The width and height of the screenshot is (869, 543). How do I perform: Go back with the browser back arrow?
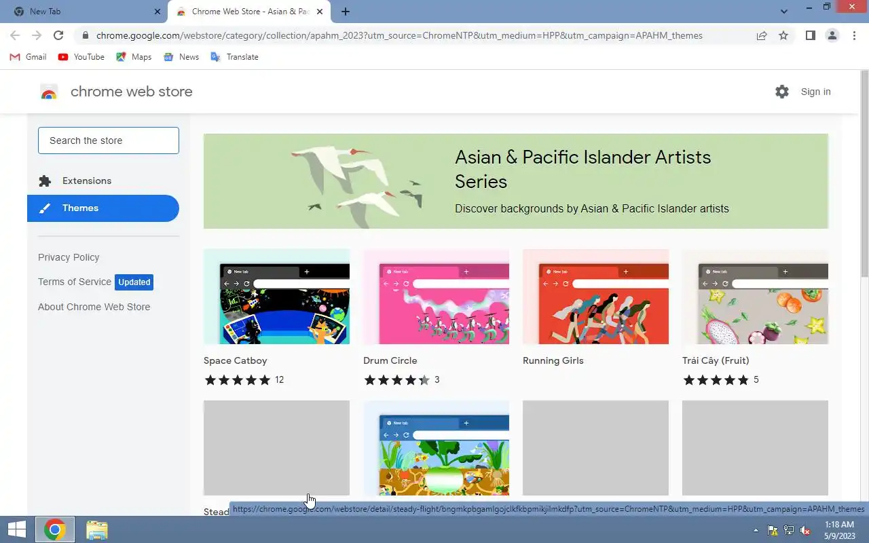[x=15, y=35]
